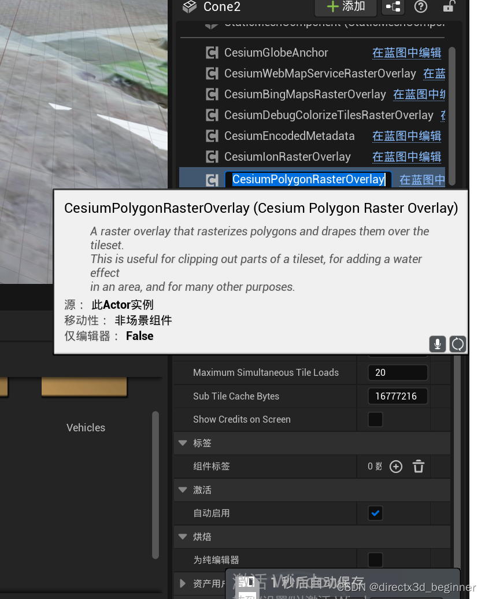This screenshot has width=485, height=599.
Task: Collapse the 标签 section
Action: click(183, 443)
